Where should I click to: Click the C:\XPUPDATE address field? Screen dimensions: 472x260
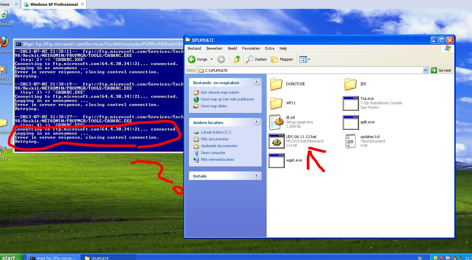[x=310, y=70]
